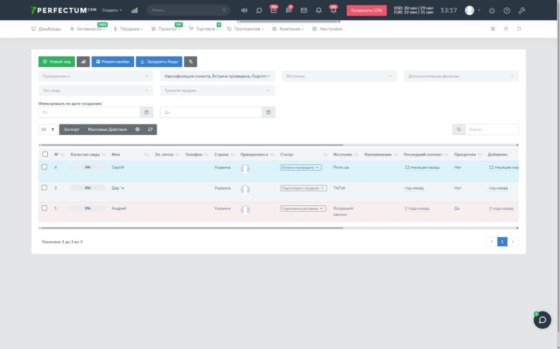Check the select-all leads checkbox
This screenshot has height=349, width=560.
[45, 154]
